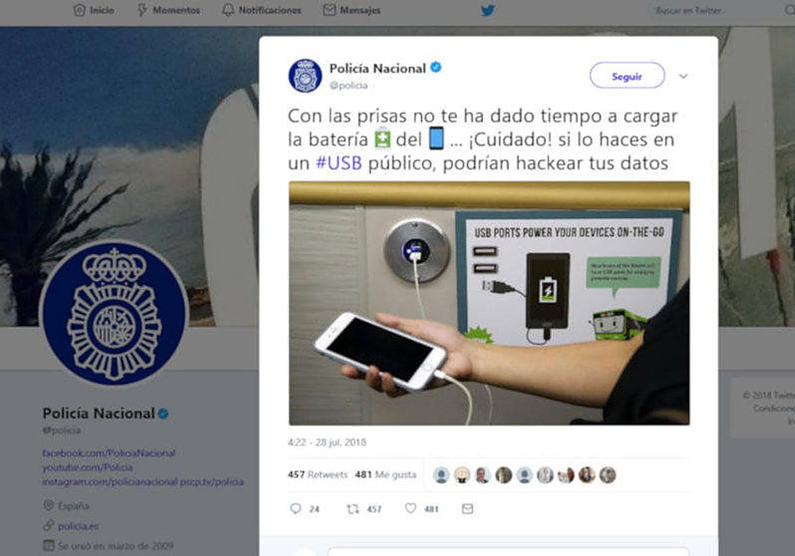This screenshot has height=556, width=795.
Task: Open the reply icon with 24 replies
Action: (295, 508)
